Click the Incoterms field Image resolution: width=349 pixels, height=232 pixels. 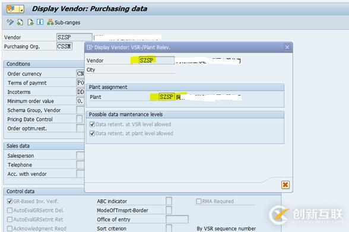coord(80,92)
